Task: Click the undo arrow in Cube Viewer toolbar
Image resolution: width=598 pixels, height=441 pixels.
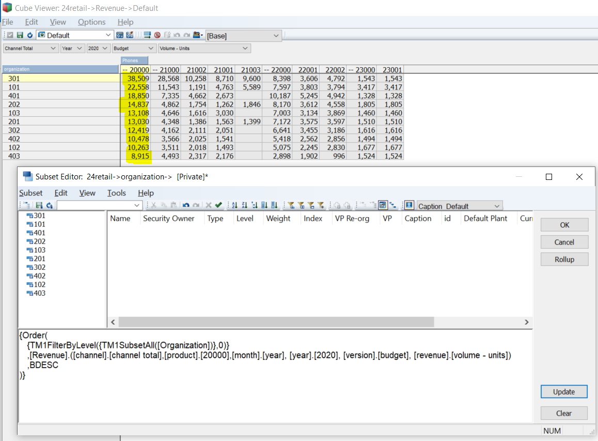Action: click(177, 35)
